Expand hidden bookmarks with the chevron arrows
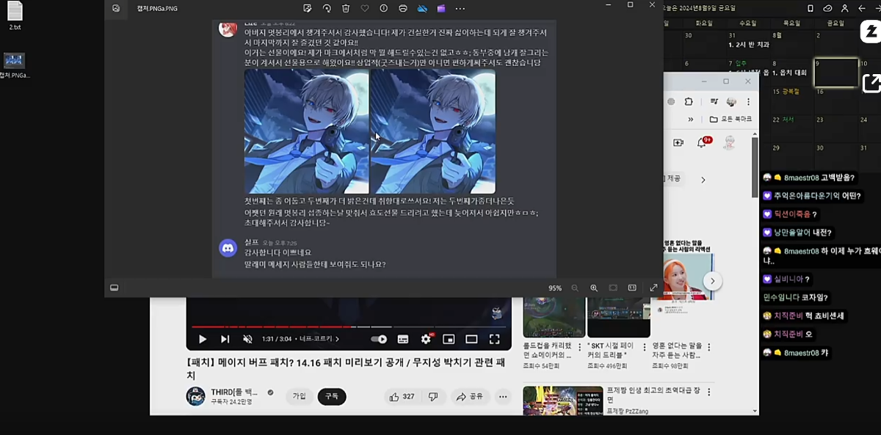This screenshot has width=881, height=435. 689,119
